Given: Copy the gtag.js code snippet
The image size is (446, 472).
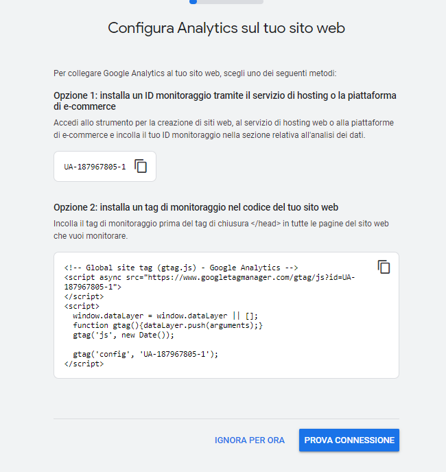Looking at the screenshot, I should click(384, 267).
